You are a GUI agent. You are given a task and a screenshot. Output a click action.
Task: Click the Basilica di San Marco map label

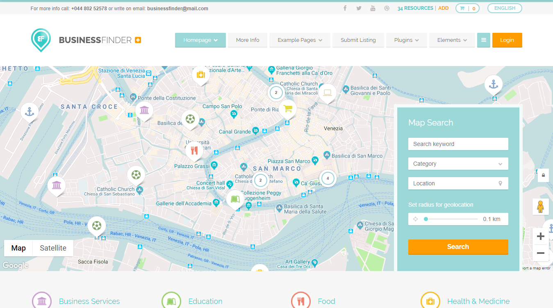pos(357,156)
